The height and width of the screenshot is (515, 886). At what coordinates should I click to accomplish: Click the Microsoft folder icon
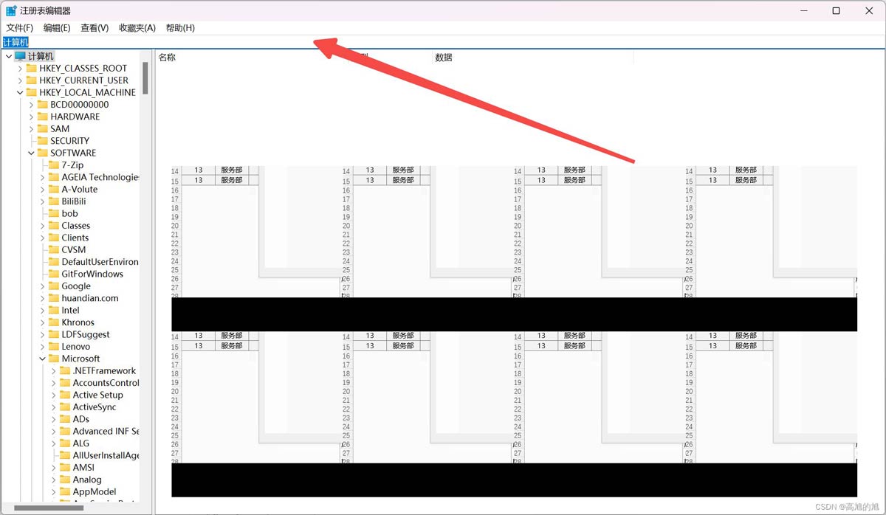click(54, 359)
